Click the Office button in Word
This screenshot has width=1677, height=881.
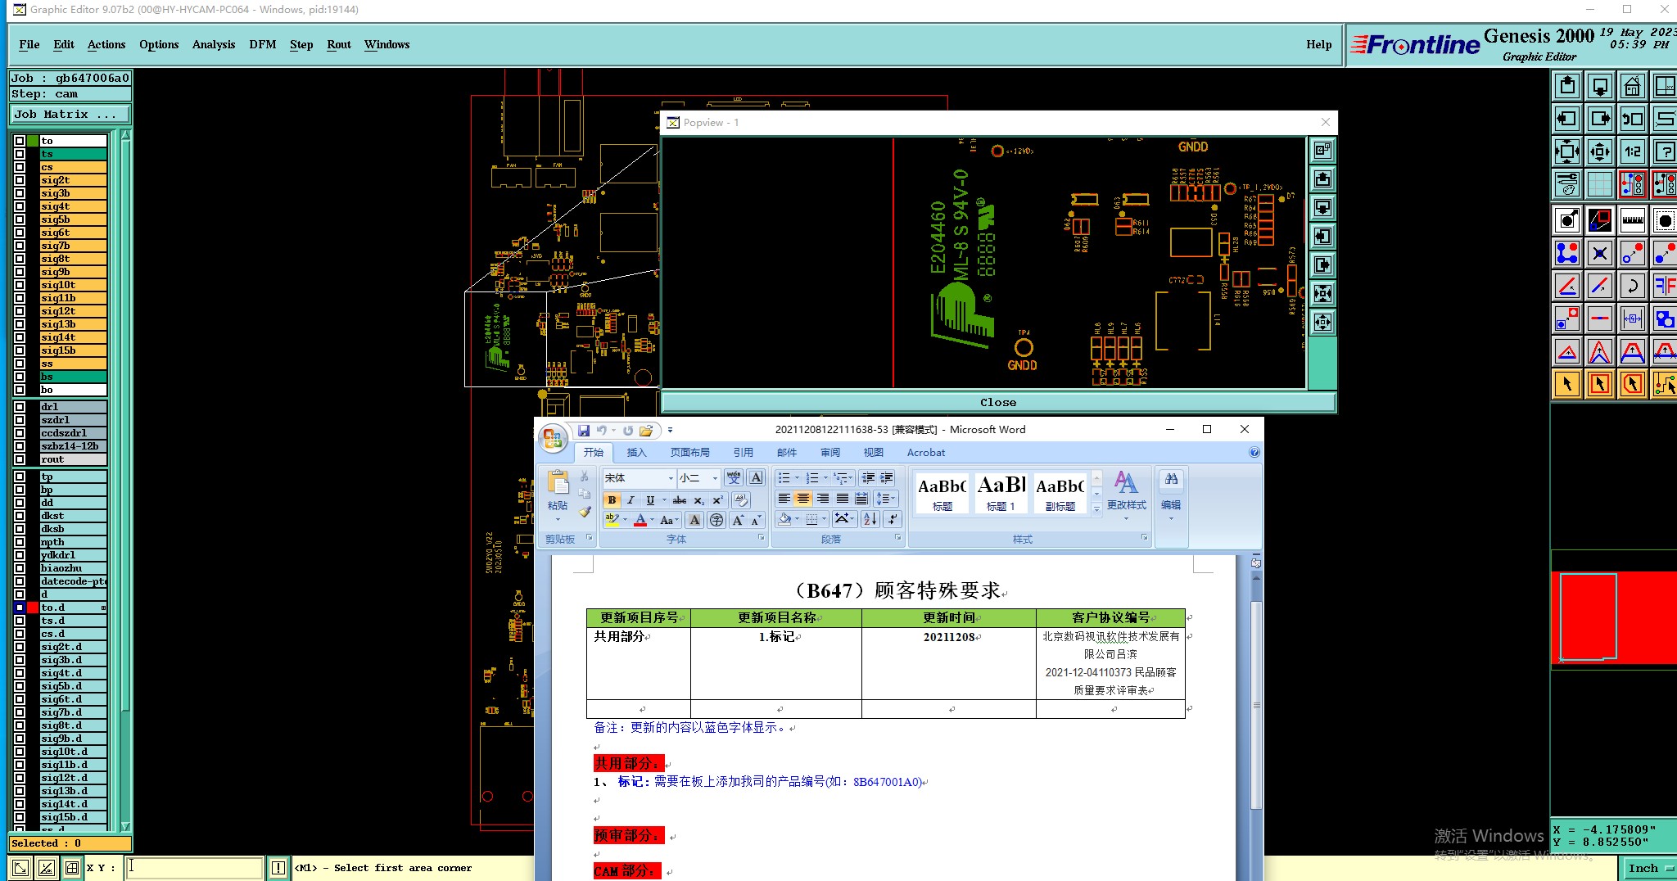point(553,438)
